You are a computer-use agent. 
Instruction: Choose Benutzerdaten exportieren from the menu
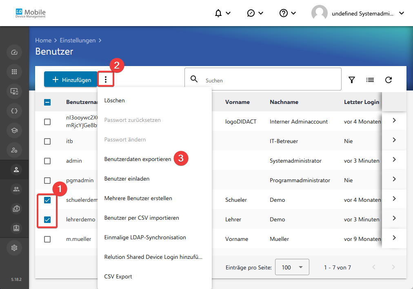click(x=138, y=159)
